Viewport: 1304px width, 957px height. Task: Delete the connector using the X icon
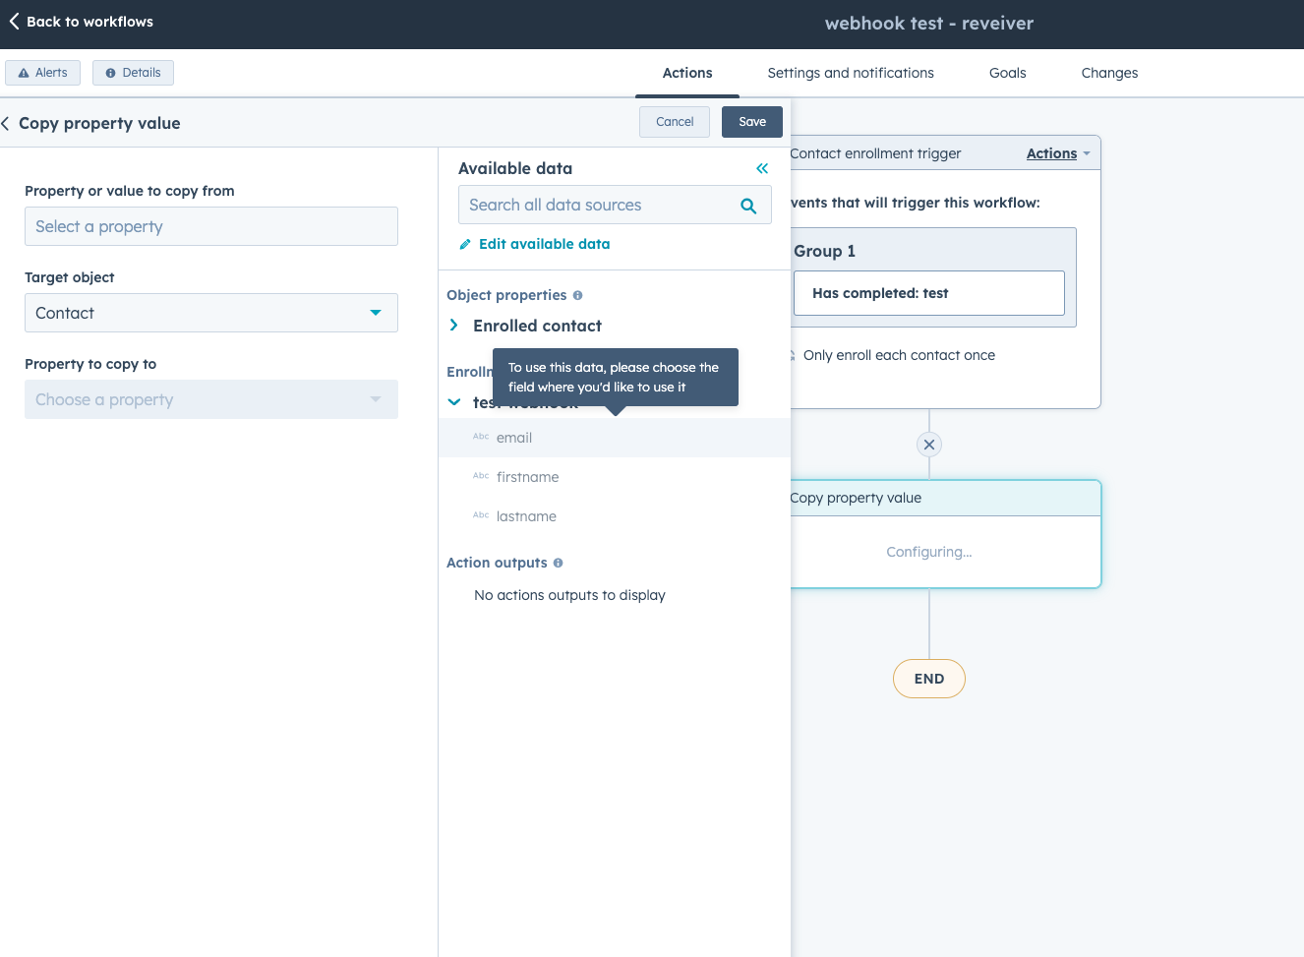(928, 444)
